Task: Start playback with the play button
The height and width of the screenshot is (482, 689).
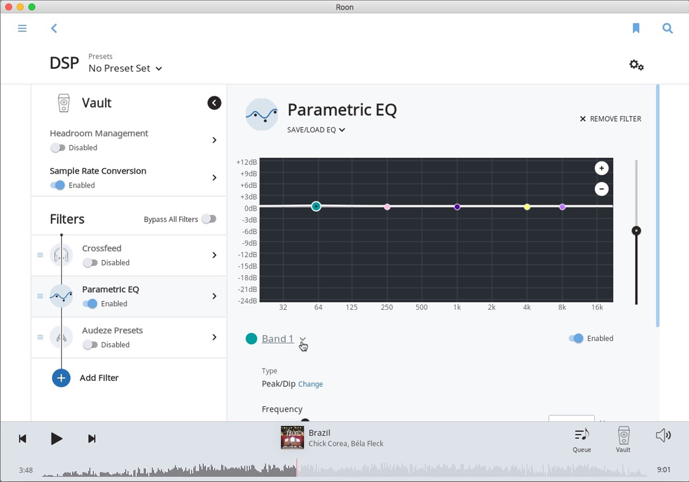Action: [x=56, y=439]
